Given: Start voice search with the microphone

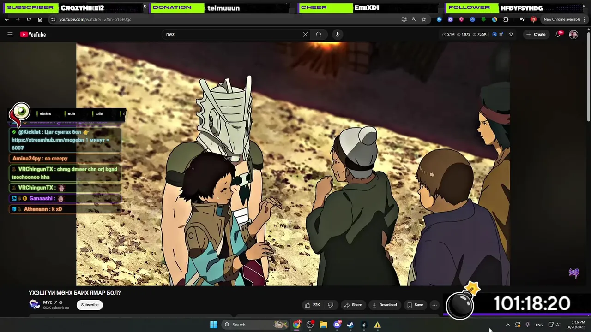Looking at the screenshot, I should pos(338,34).
